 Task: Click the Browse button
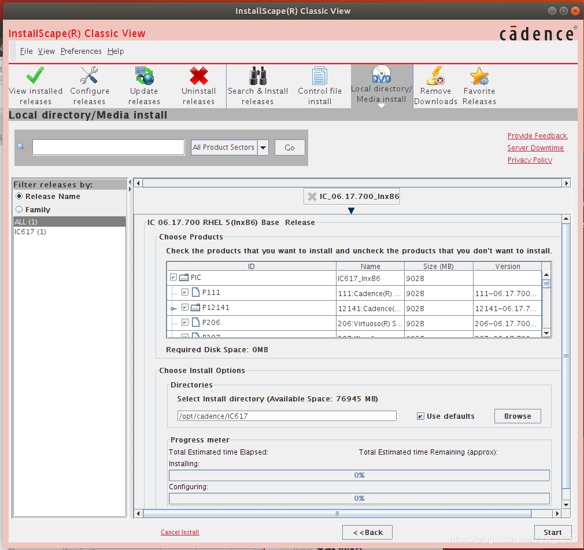tap(518, 416)
